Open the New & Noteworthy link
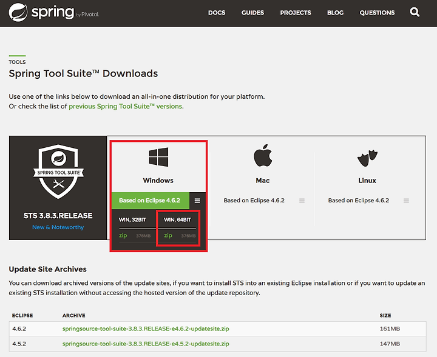The image size is (437, 357). (58, 227)
